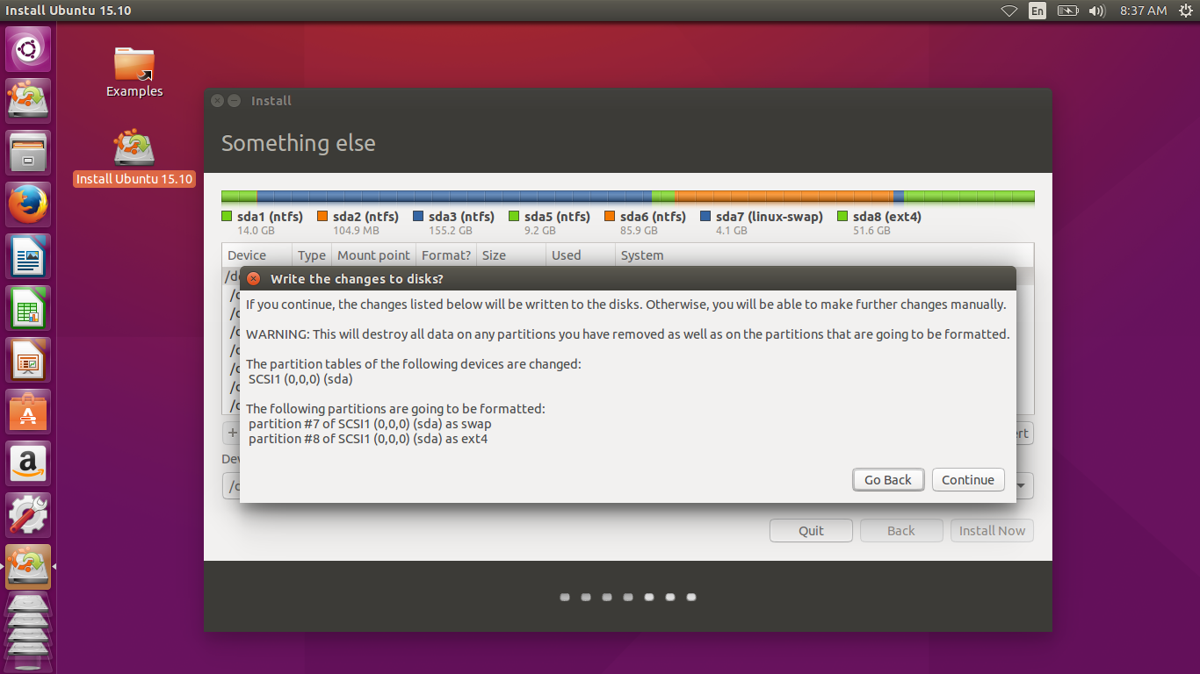Click the sda3 blue segment in partition bar

click(x=454, y=197)
